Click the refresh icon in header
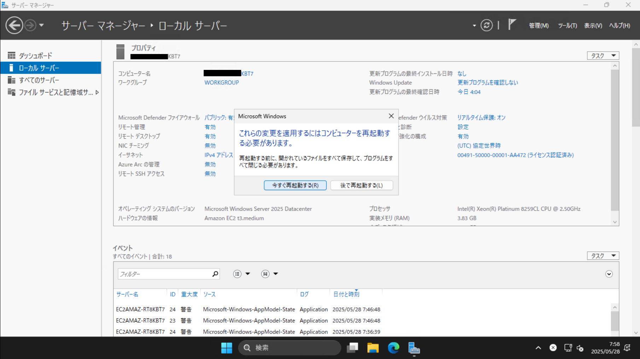The height and width of the screenshot is (359, 640). point(487,25)
